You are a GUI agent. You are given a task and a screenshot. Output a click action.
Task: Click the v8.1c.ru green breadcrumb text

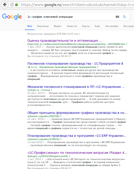click(62, 67)
